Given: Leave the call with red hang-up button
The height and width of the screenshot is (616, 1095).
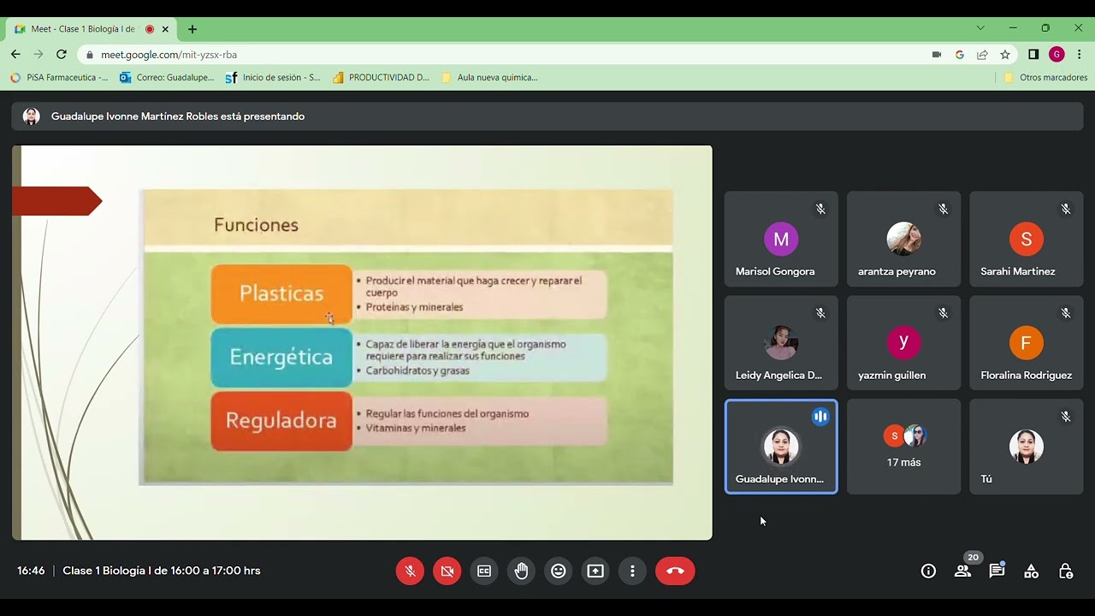Looking at the screenshot, I should tap(675, 571).
